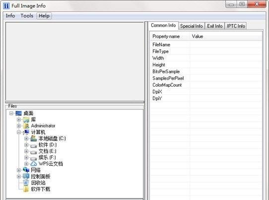Expand the 网络 tree node
The height and width of the screenshot is (200, 269).
(19, 170)
